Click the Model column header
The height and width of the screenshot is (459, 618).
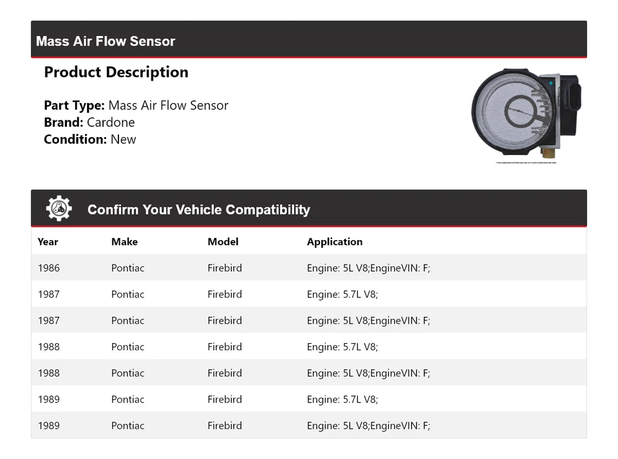click(x=223, y=241)
